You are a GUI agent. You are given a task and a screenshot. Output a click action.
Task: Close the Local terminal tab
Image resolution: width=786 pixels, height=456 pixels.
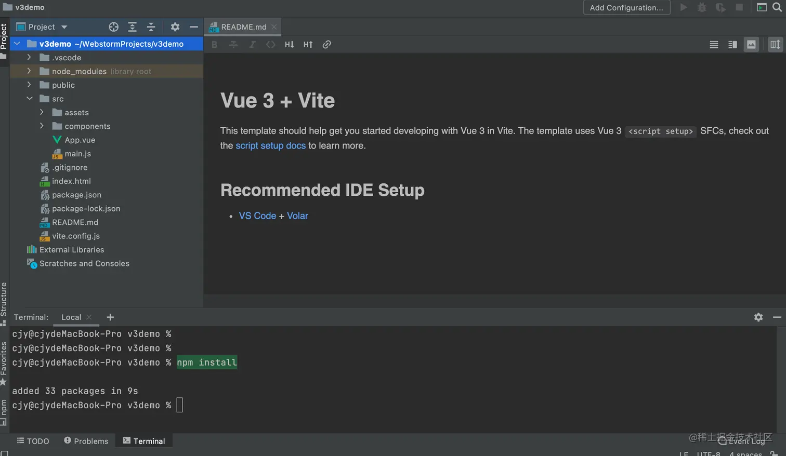pyautogui.click(x=89, y=317)
